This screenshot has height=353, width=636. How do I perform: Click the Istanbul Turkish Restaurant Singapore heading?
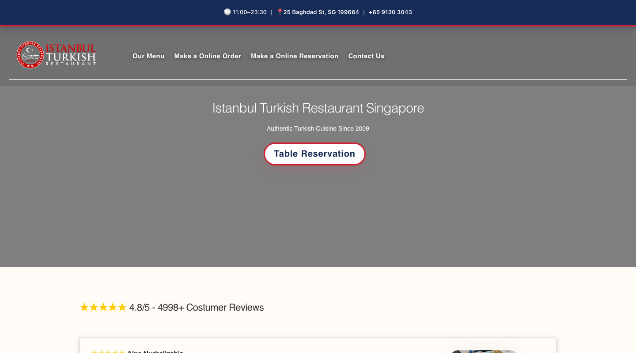(318, 108)
